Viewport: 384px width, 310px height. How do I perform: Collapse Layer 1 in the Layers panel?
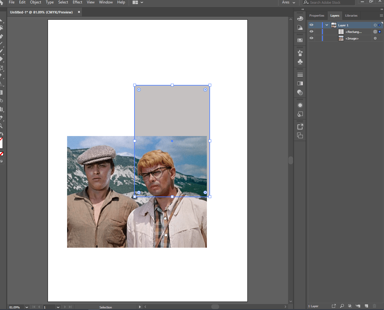(x=327, y=25)
